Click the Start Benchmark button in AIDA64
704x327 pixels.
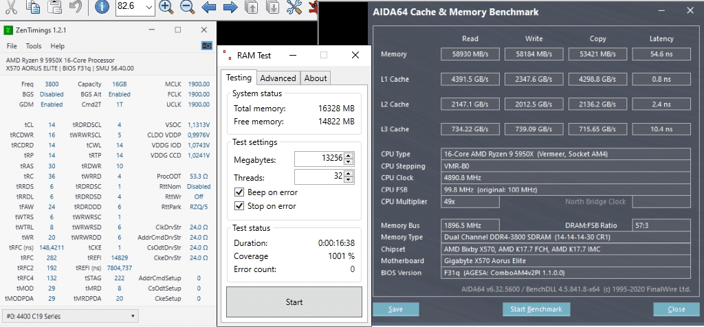(x=536, y=309)
